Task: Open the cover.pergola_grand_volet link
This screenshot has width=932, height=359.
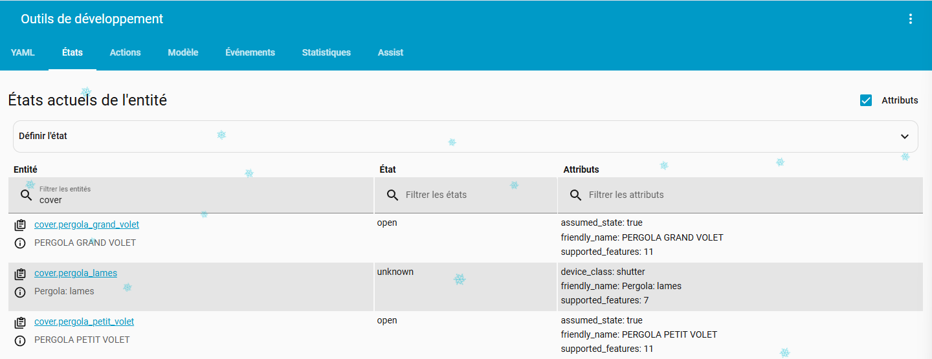Action: [x=87, y=224]
